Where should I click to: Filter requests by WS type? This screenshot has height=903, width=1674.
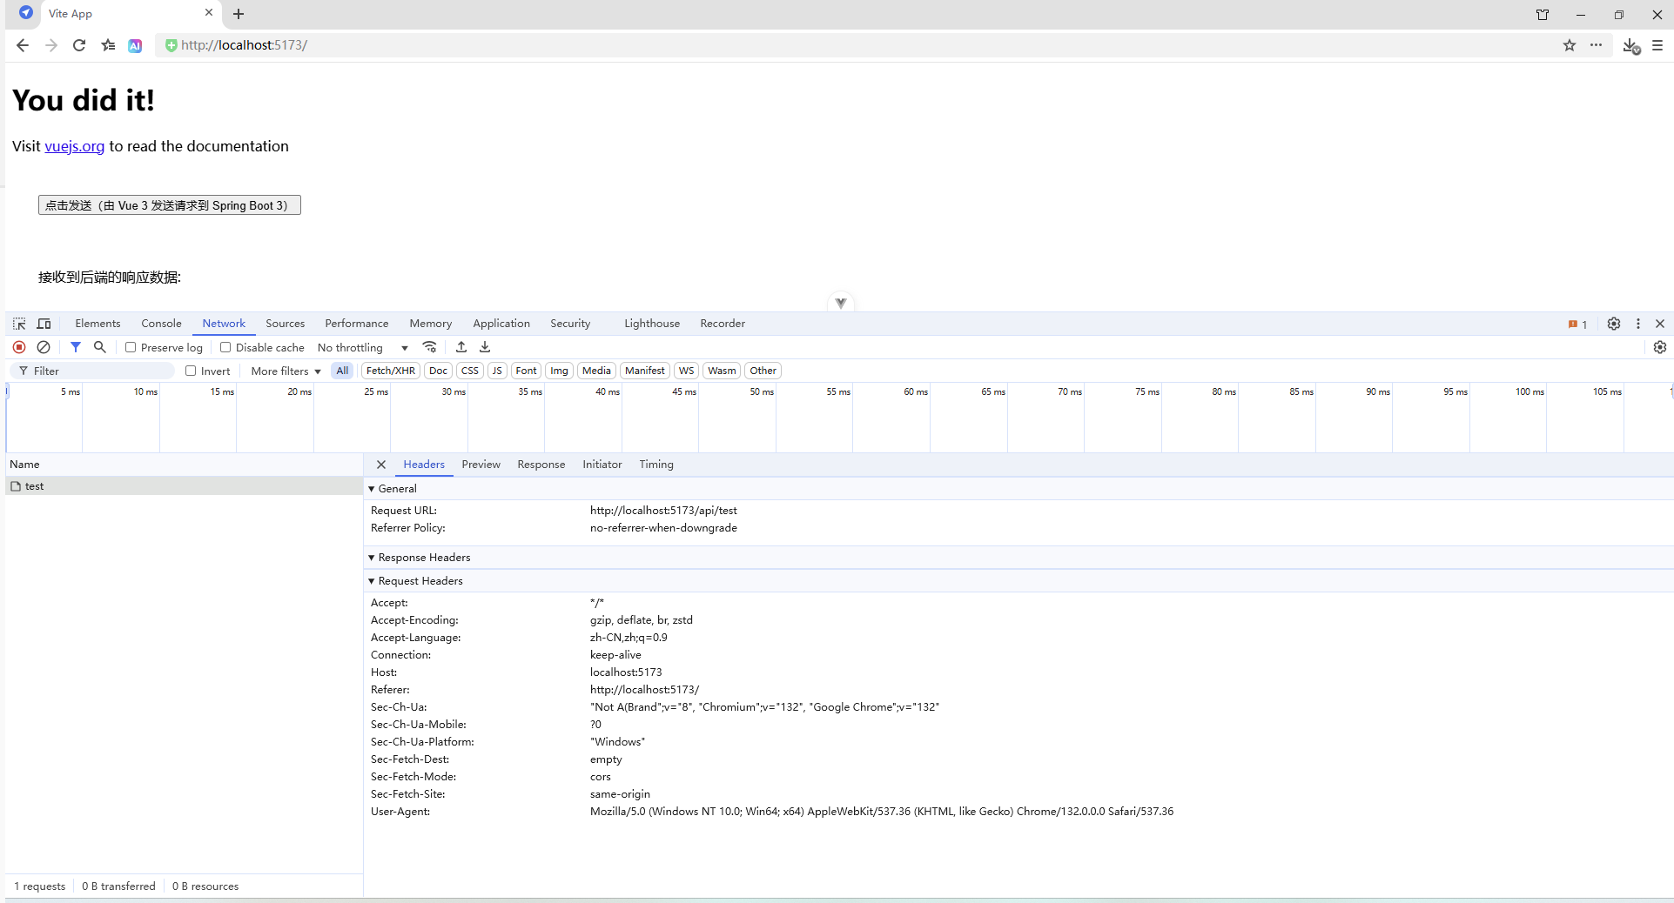687,371
